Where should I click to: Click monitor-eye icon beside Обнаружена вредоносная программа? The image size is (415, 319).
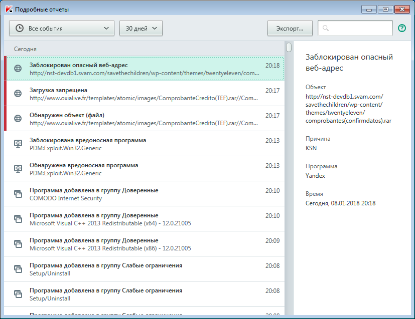point(18,169)
